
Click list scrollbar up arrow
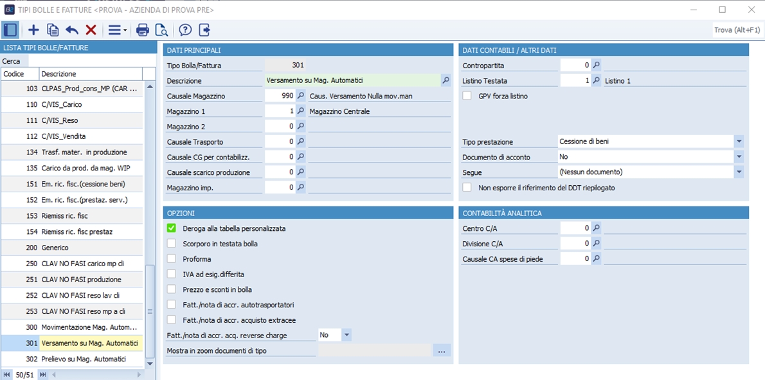point(150,86)
